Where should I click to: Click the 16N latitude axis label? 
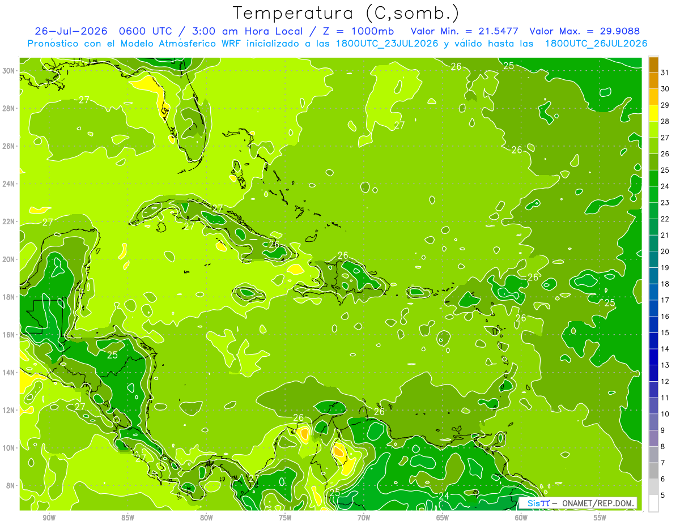pyautogui.click(x=8, y=335)
